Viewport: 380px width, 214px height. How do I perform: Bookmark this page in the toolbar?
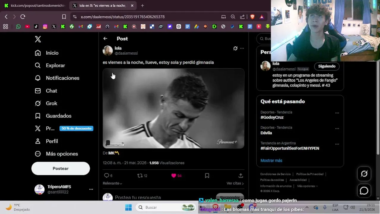click(64, 17)
